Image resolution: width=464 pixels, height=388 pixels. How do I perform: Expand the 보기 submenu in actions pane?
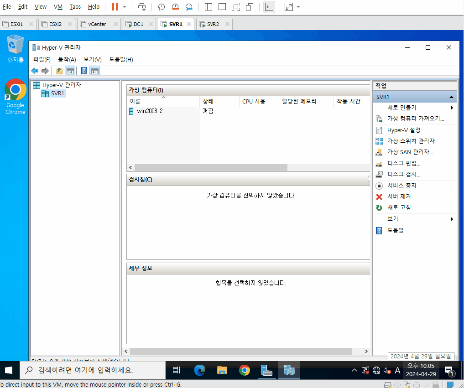coord(415,219)
